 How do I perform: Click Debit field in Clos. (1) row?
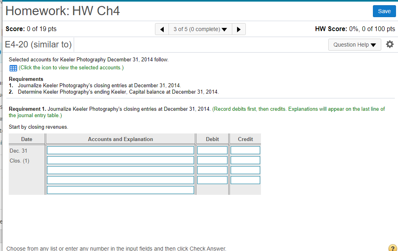pos(212,160)
